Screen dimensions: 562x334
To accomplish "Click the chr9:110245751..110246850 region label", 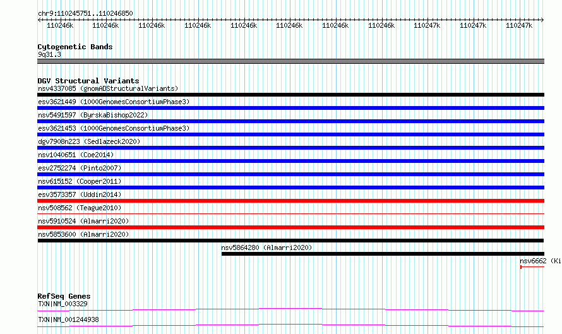I will point(85,14).
